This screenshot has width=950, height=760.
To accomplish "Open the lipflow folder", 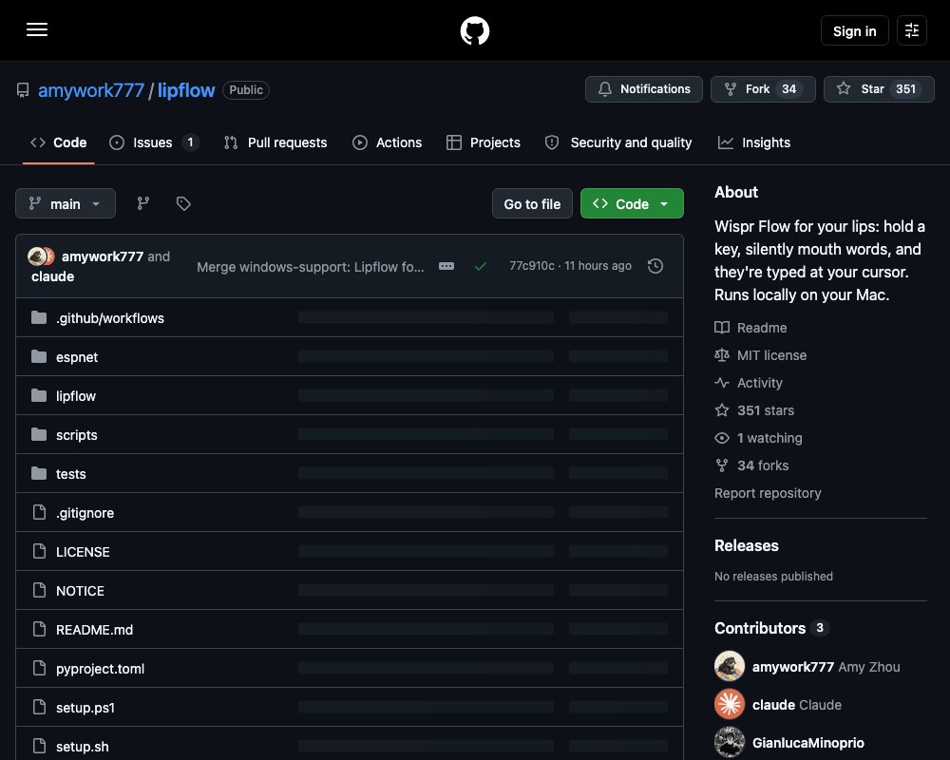I will [x=76, y=396].
